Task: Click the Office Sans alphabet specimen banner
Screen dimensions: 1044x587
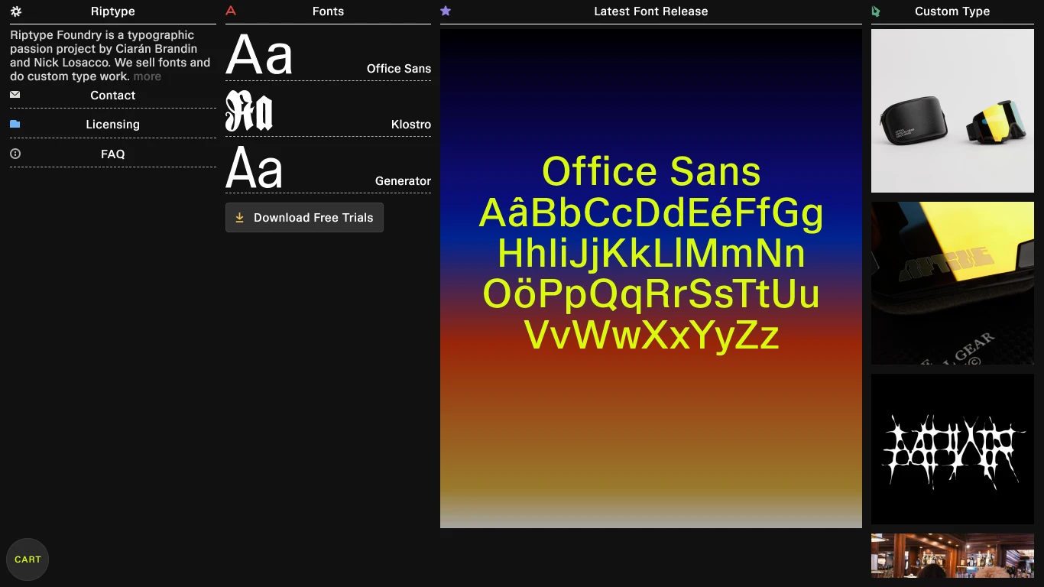Action: click(651, 278)
